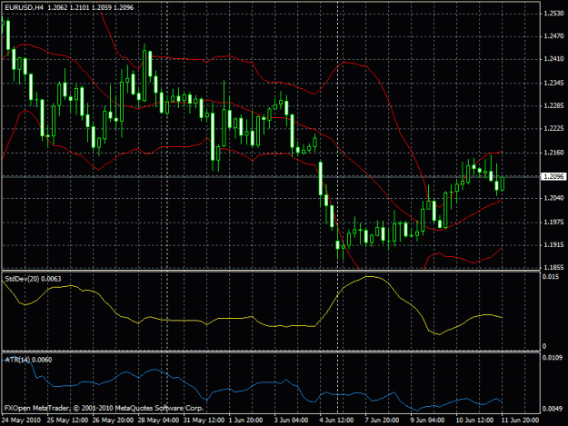
Task: Click StdDev scale value 0.015
Action: [x=551, y=277]
